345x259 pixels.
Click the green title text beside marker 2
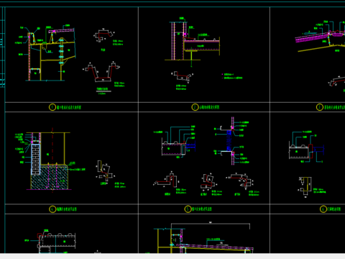[210, 107]
